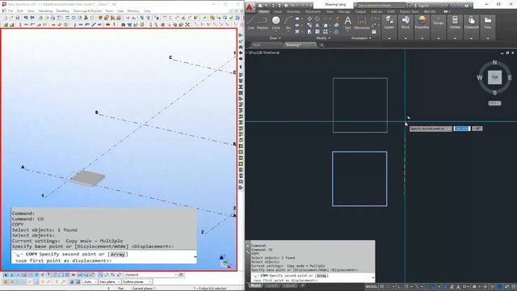Select the Polyline tool in AutoCAD

(x=263, y=23)
